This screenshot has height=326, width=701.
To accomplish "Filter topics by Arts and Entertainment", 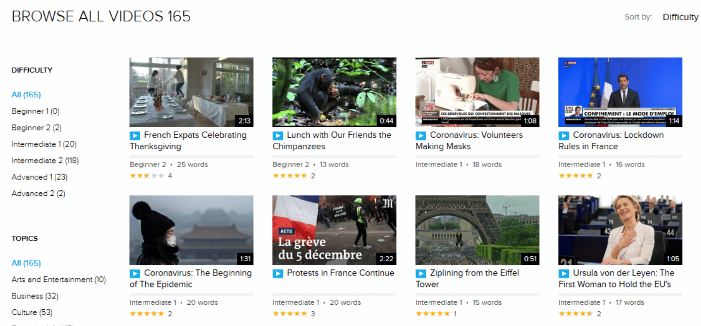I will [59, 279].
